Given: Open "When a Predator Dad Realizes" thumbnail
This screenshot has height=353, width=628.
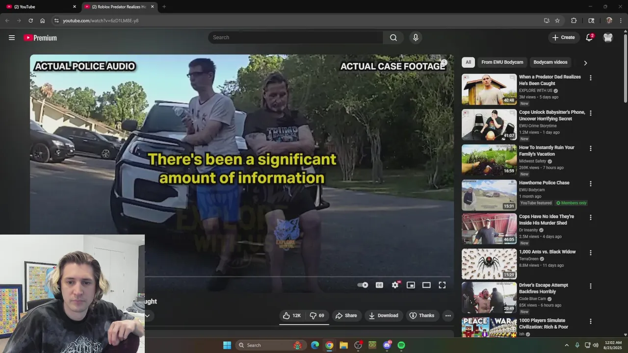Looking at the screenshot, I should click(x=489, y=89).
